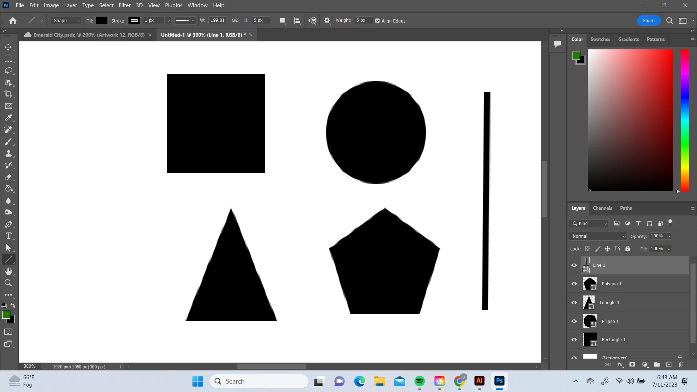The width and height of the screenshot is (697, 392).
Task: Select the Clone Stamp tool
Action: (8, 153)
